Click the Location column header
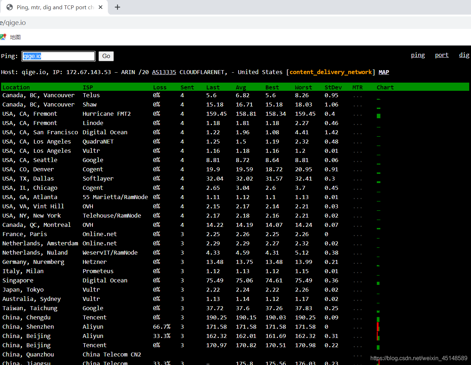 click(x=16, y=87)
